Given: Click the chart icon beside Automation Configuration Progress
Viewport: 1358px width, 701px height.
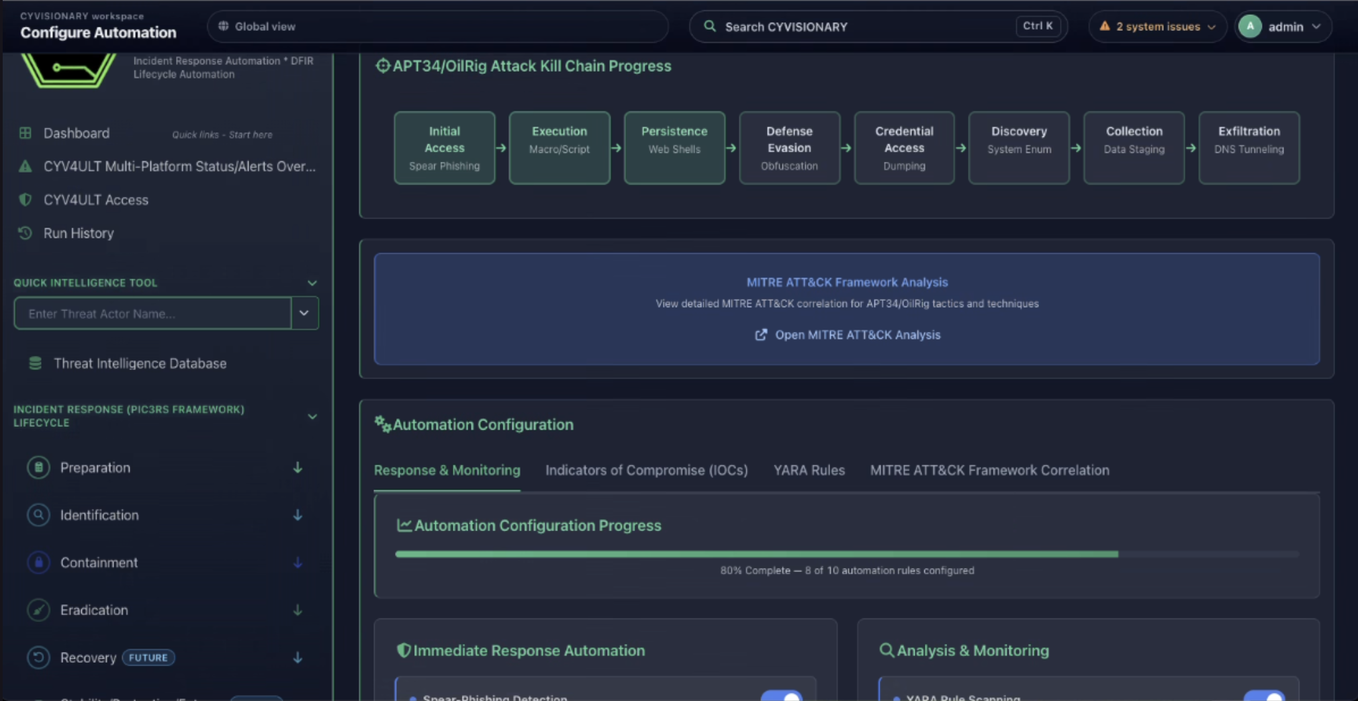Looking at the screenshot, I should coord(404,525).
